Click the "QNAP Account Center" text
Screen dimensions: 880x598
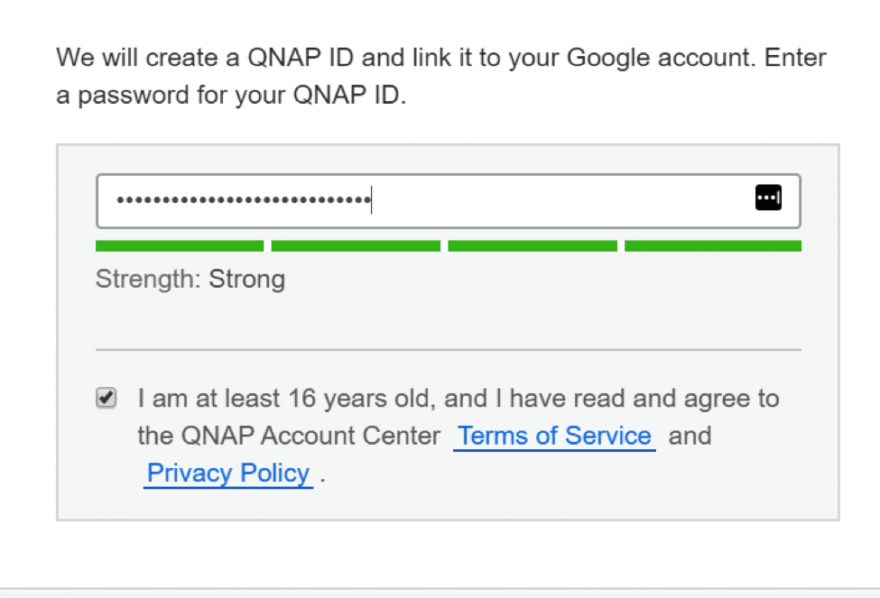tap(310, 436)
